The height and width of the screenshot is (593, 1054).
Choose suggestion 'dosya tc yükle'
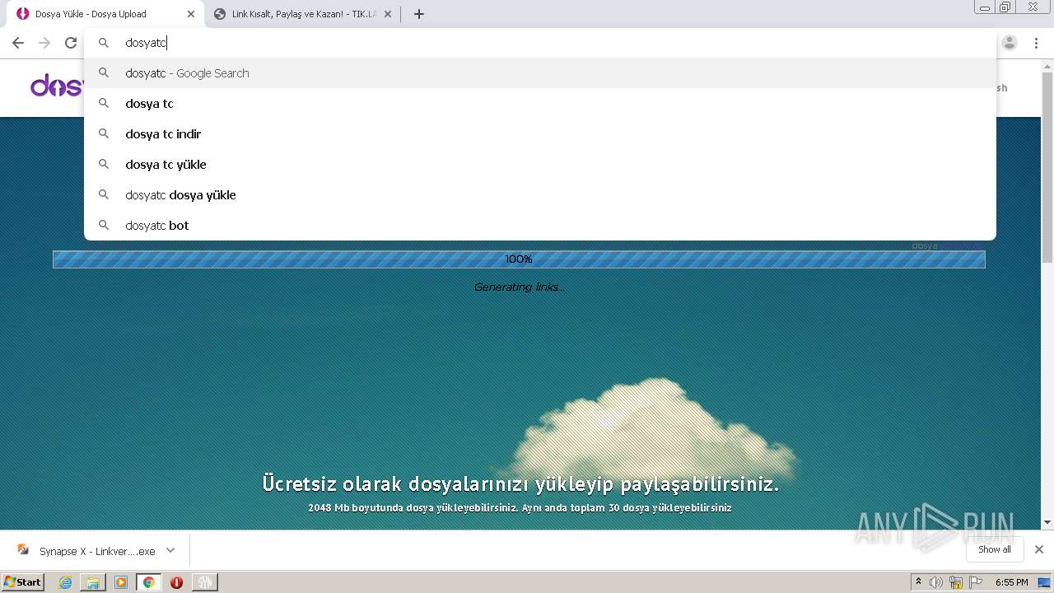(540, 165)
